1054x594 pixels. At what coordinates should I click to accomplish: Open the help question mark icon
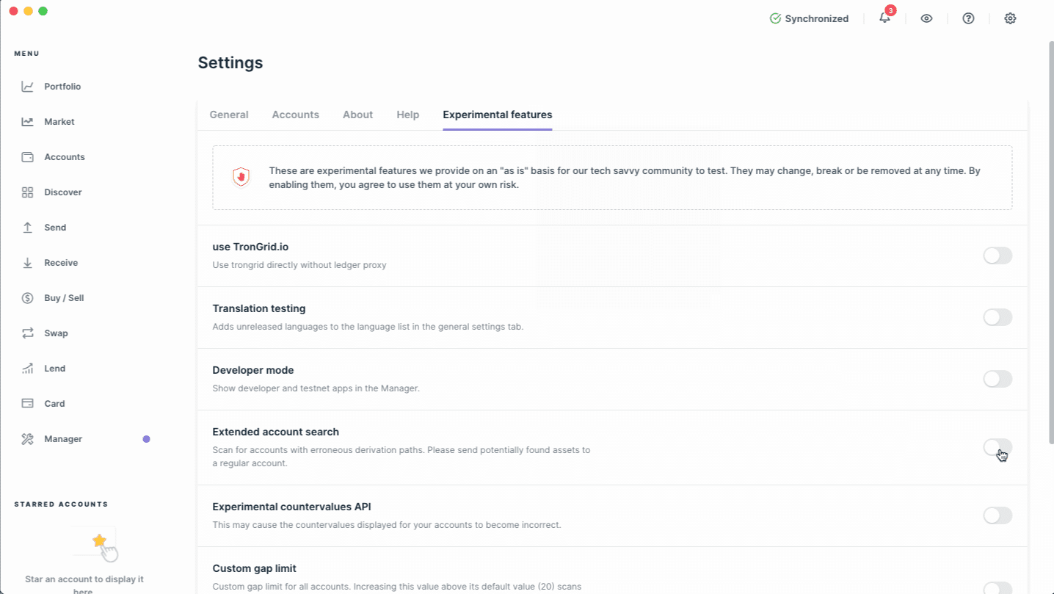coord(968,18)
